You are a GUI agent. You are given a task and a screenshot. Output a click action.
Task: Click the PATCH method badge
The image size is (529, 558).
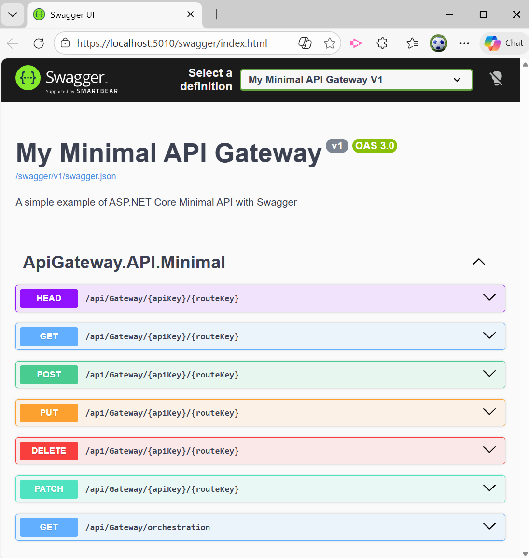(49, 488)
